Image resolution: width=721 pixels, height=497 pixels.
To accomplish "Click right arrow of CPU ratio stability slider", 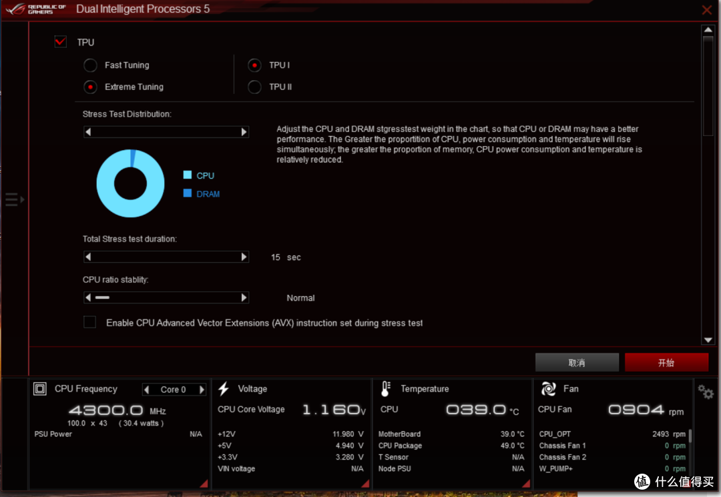I will tap(244, 298).
